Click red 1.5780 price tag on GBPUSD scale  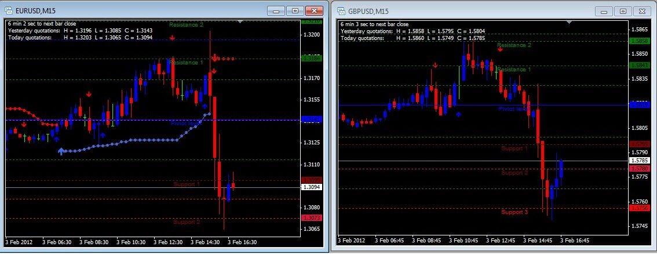click(x=640, y=169)
